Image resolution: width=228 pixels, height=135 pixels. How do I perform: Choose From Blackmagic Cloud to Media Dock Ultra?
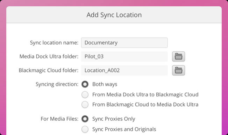[85, 105]
